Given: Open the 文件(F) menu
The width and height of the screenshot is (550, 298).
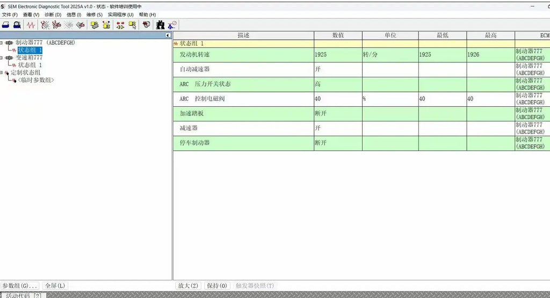Looking at the screenshot, I should point(10,14).
